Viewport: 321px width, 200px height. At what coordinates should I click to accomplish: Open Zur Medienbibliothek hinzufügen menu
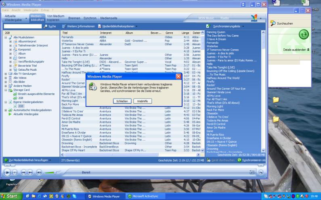[27, 160]
